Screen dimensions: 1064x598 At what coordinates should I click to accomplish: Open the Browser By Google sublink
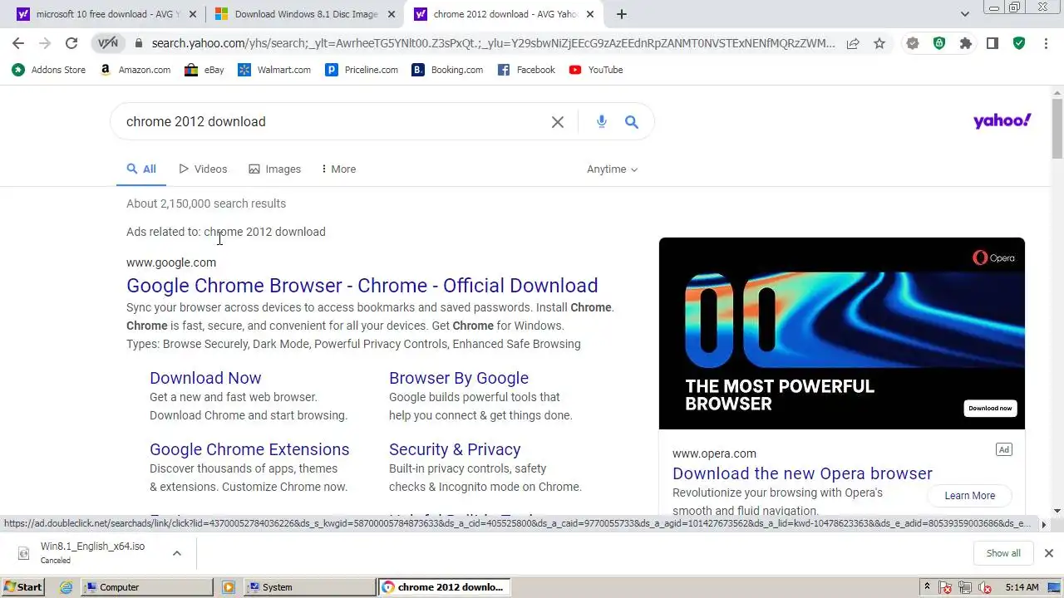coord(459,378)
